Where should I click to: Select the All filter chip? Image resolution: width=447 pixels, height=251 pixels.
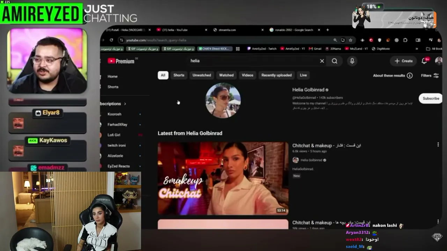pos(163,75)
